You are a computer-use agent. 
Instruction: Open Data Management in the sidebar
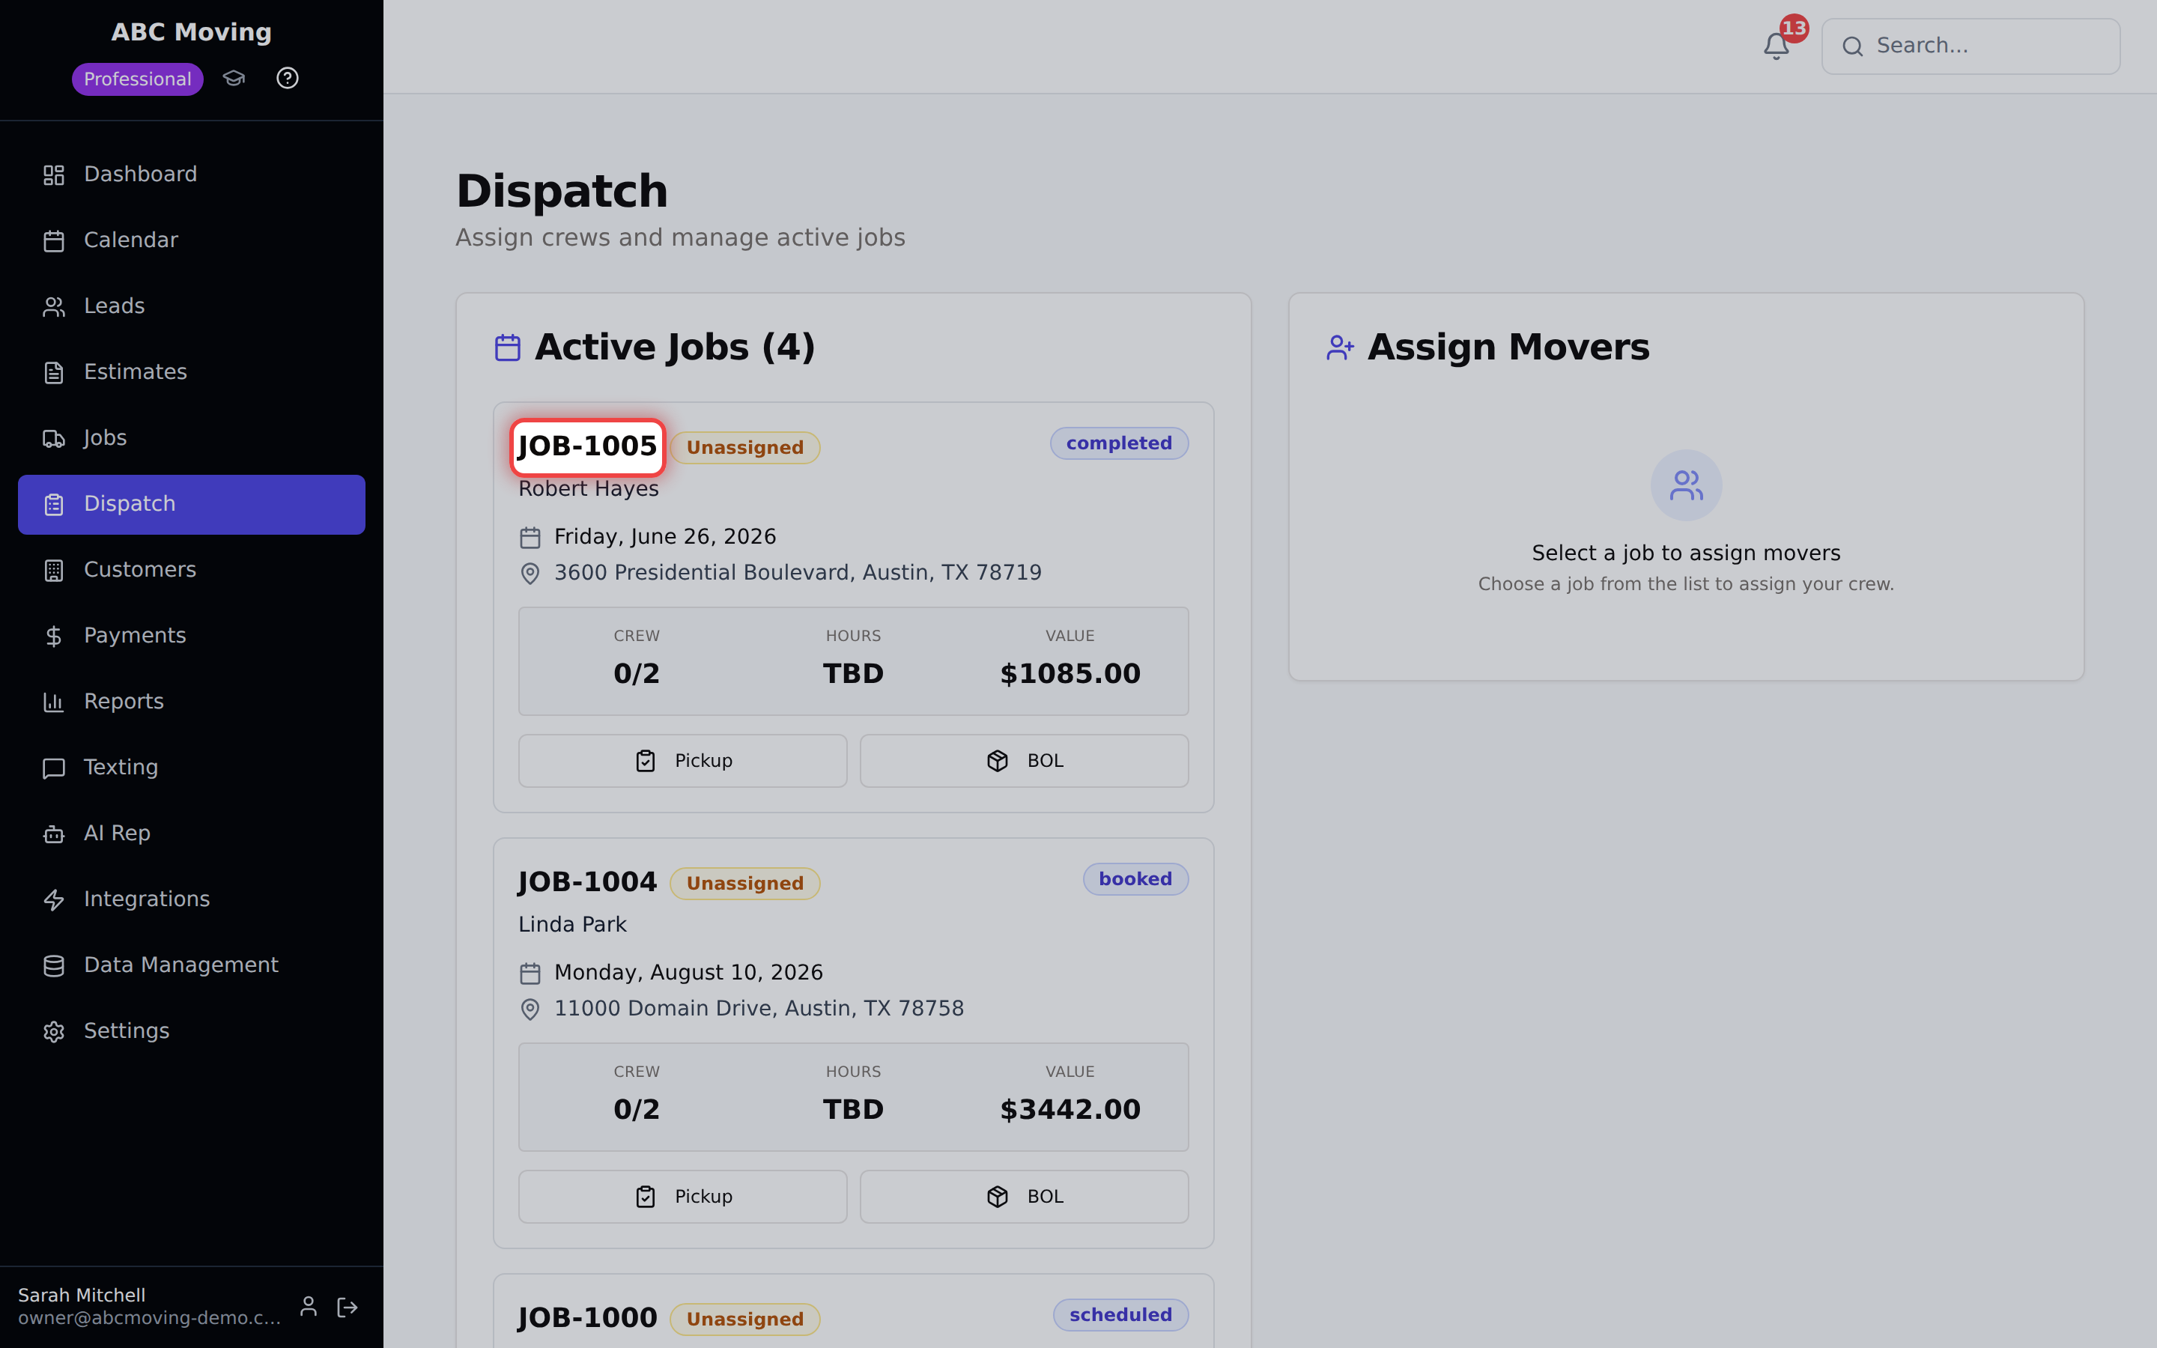192,966
